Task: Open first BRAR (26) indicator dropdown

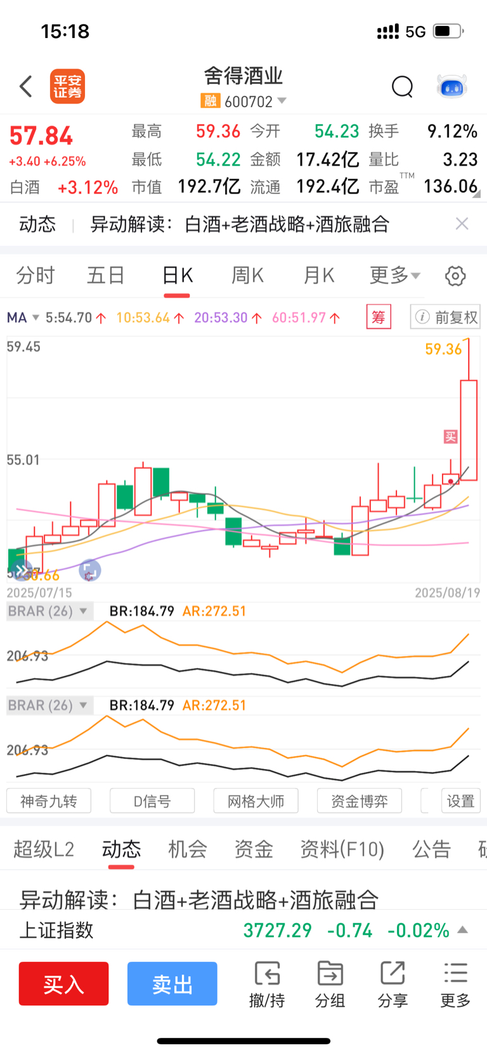Action: [49, 612]
